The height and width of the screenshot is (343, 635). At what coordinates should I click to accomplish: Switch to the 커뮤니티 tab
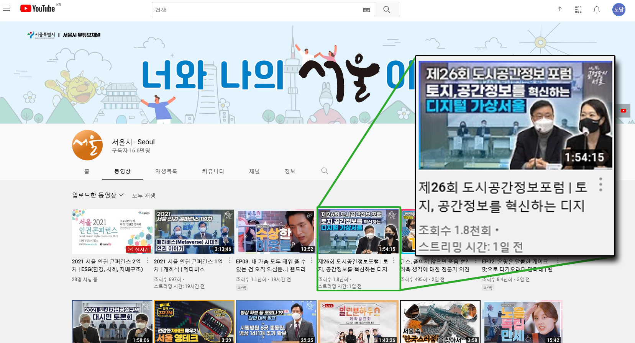click(x=213, y=171)
